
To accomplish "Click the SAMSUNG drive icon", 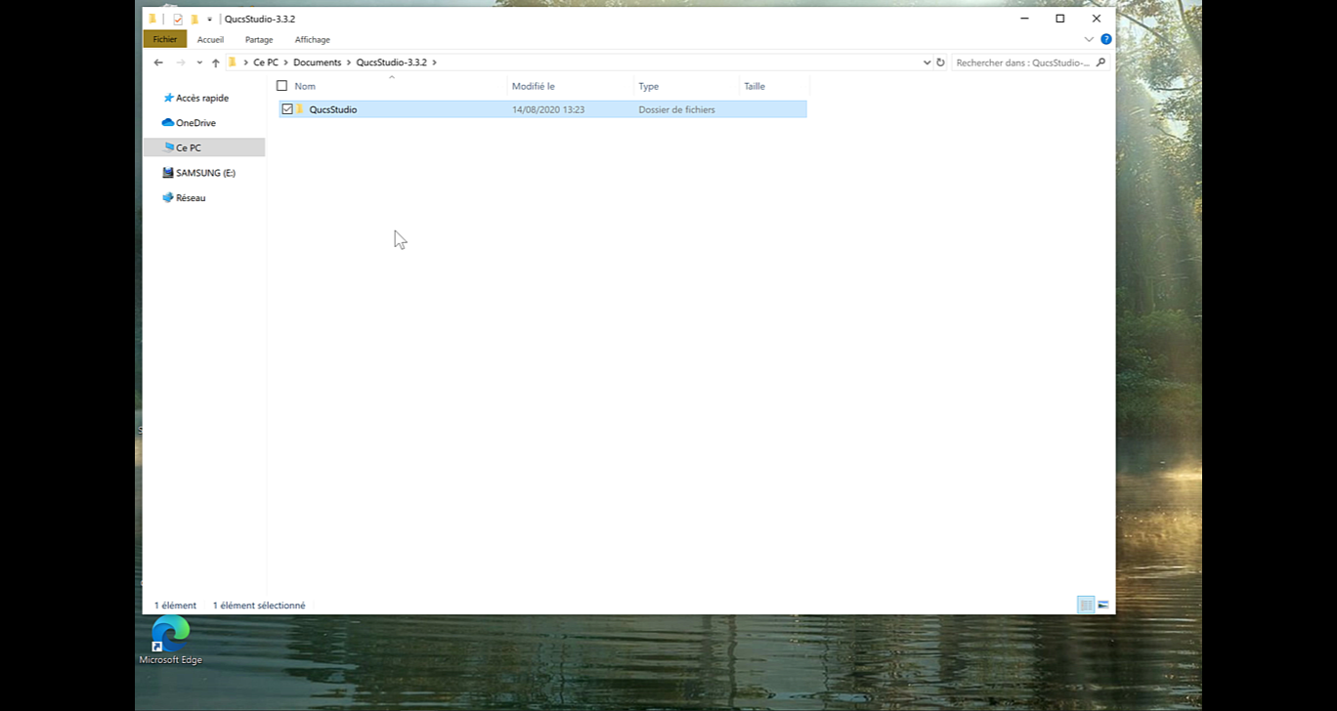I will pos(168,173).
